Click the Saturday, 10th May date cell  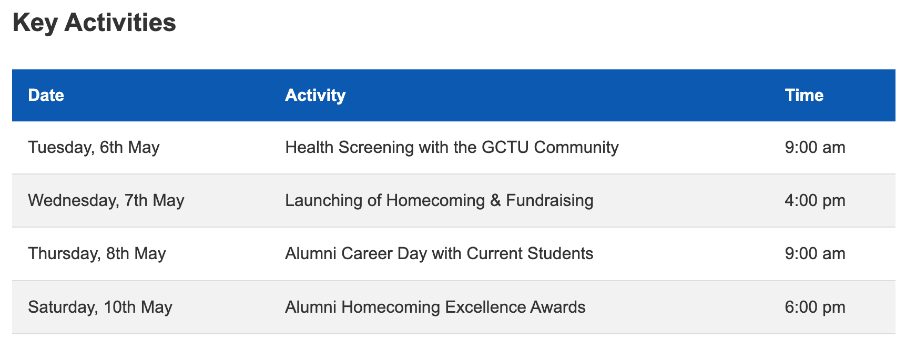[100, 306]
